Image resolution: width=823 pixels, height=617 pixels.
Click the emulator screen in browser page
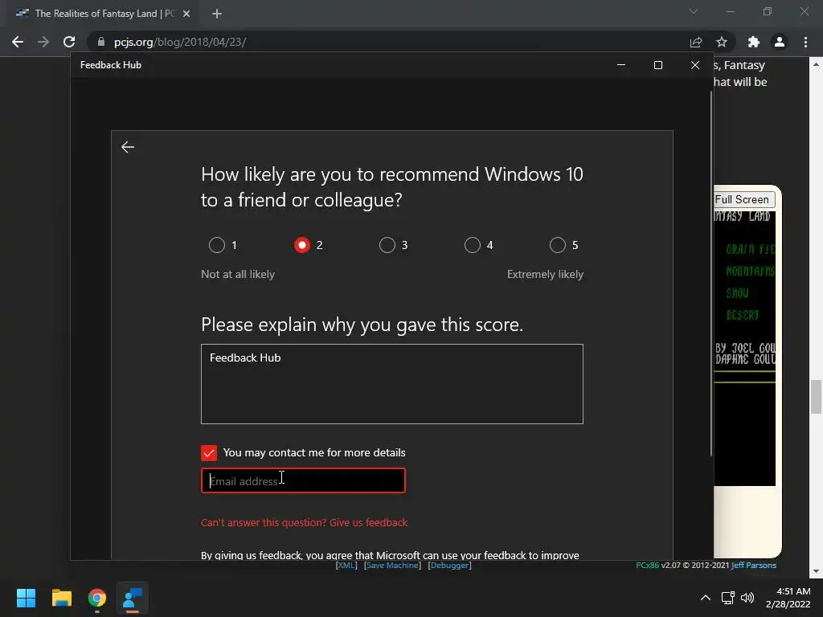point(745,348)
